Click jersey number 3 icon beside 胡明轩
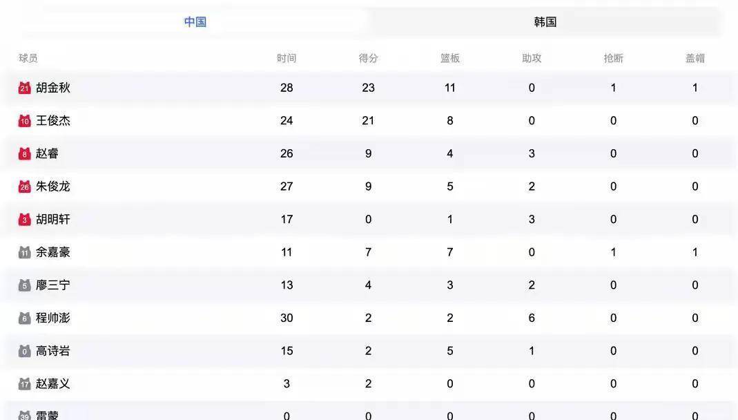The image size is (738, 420). tap(23, 219)
